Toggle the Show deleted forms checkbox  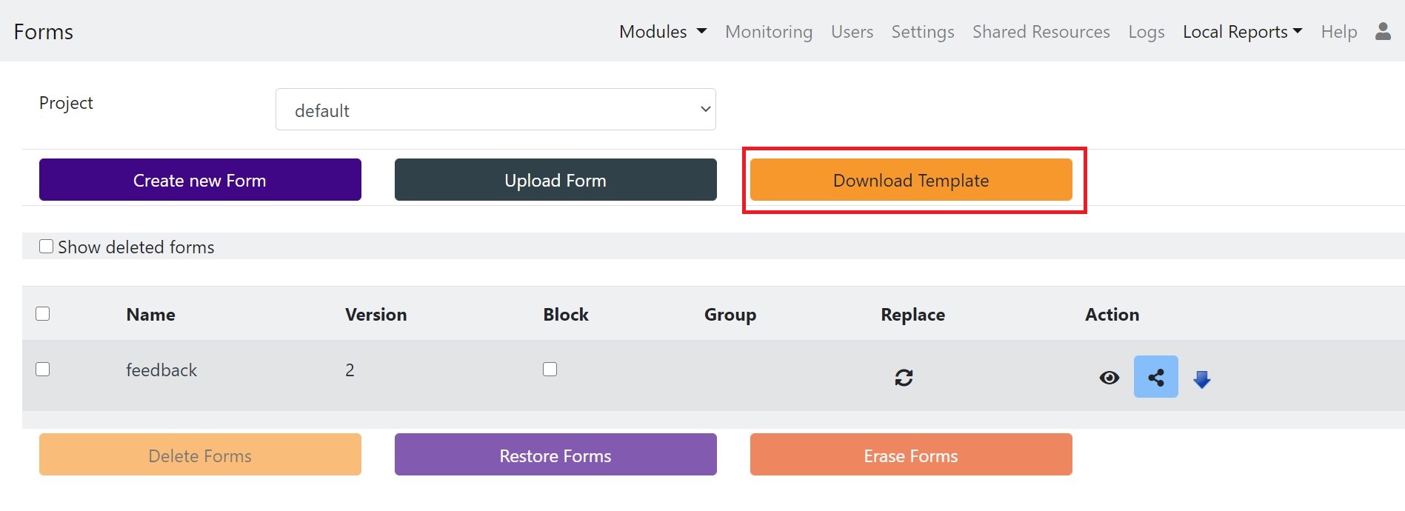46,247
